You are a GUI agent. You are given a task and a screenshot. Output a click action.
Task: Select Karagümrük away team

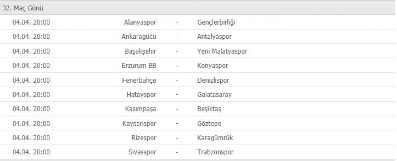click(x=215, y=138)
